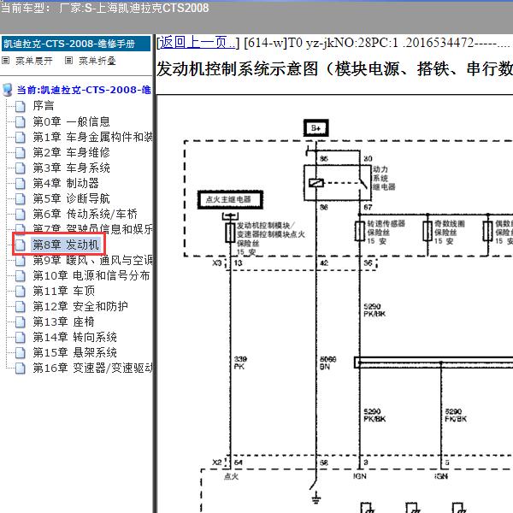This screenshot has width=513, height=513.
Task: Open 第0章 一般信息 chapter
Action: [71, 121]
